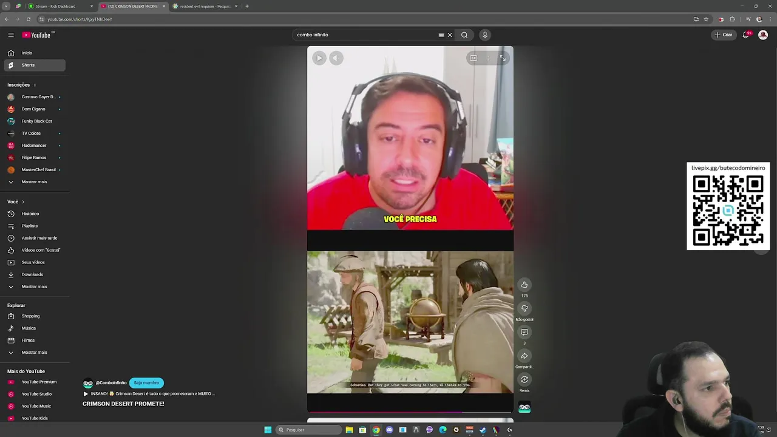The height and width of the screenshot is (437, 777).
Task: Open YouTube Studio link
Action: coord(35,394)
